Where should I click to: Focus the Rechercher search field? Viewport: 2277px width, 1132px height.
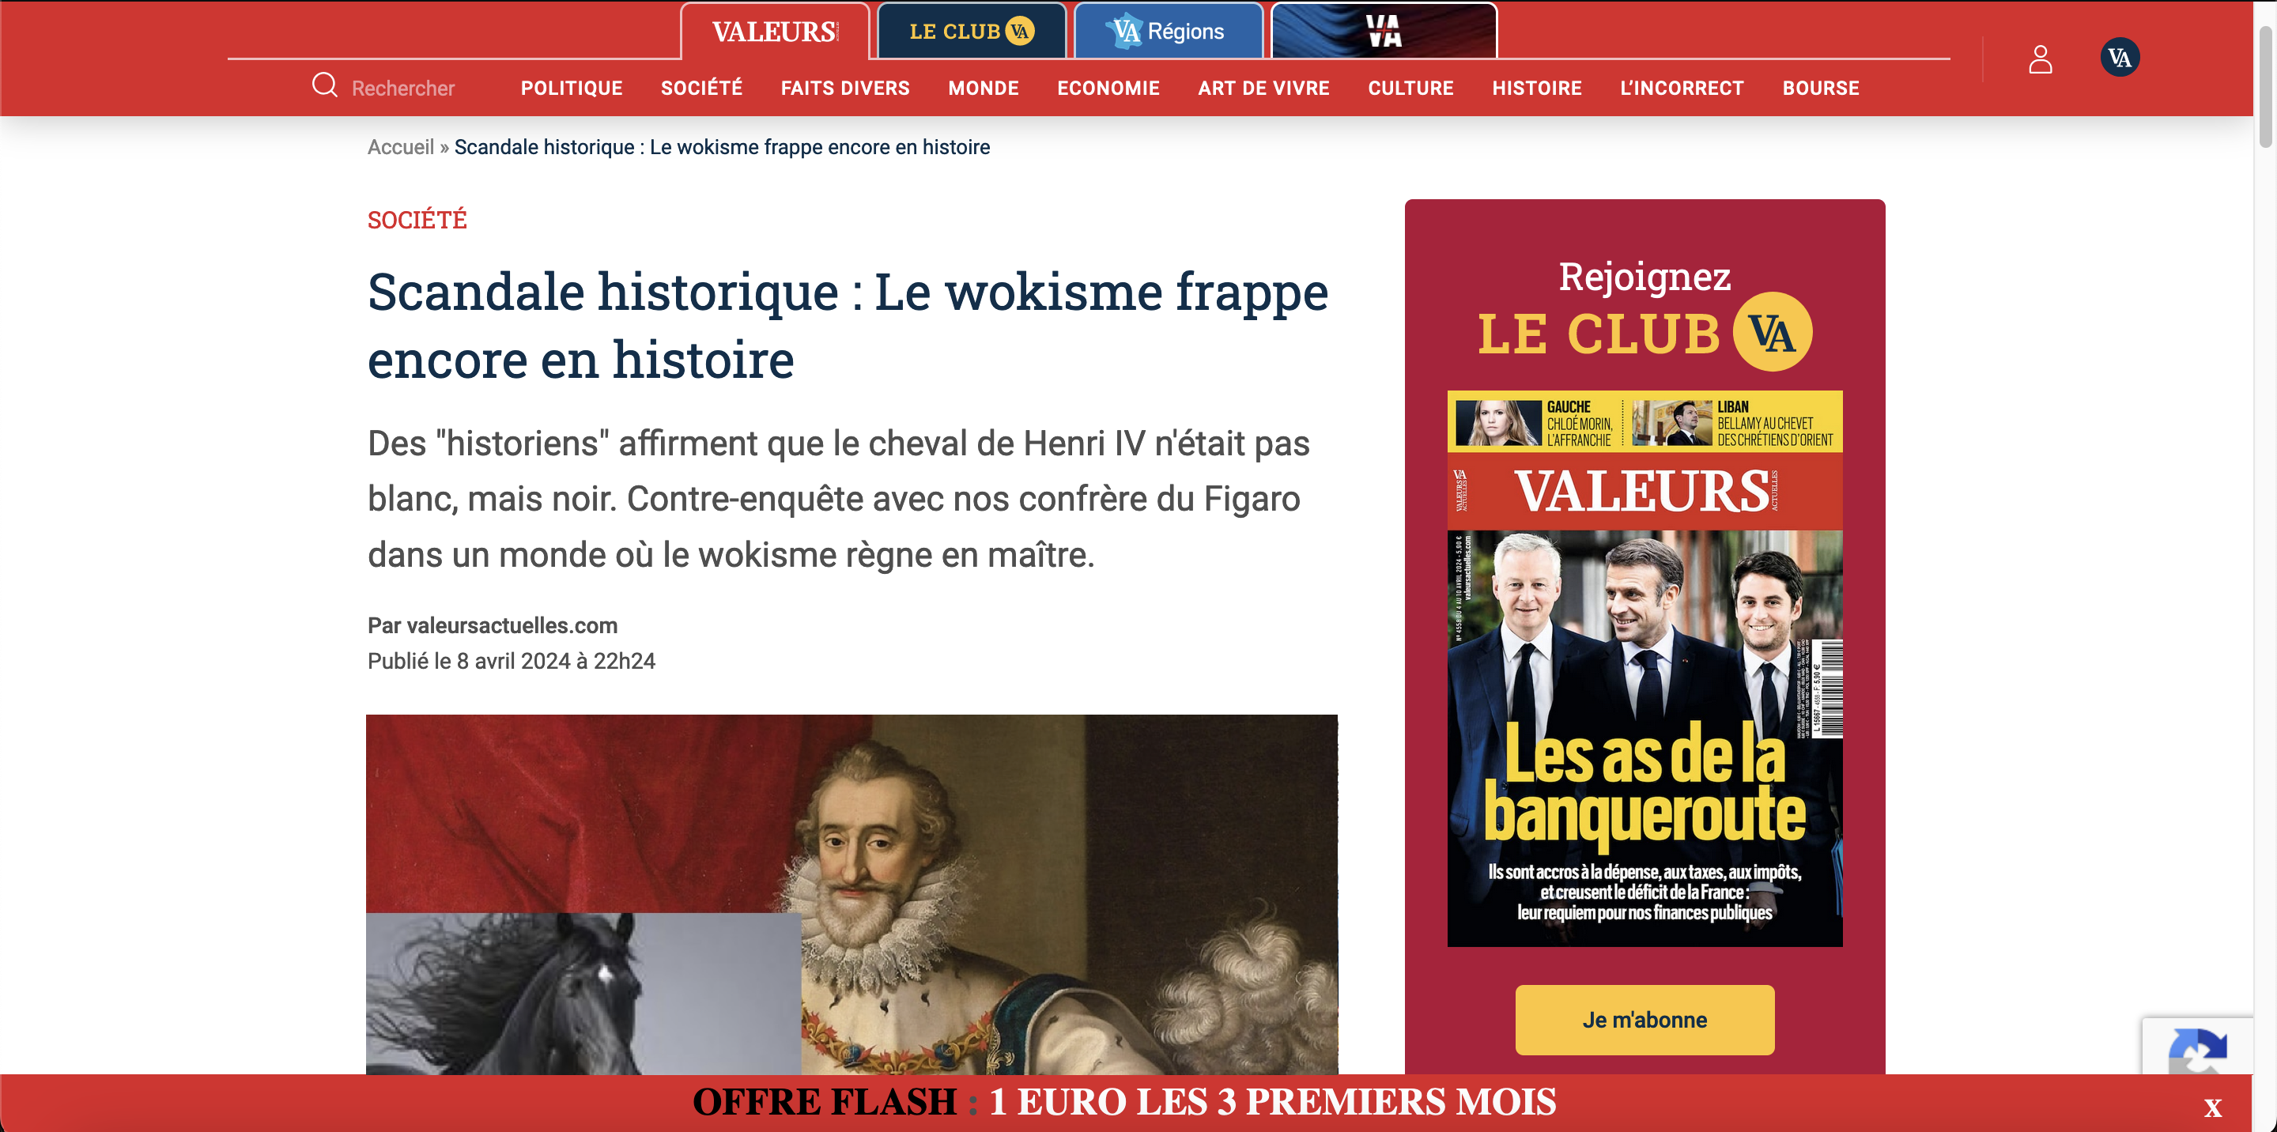[x=403, y=89]
